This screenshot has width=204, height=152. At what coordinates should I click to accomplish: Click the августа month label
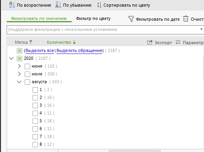(39, 82)
